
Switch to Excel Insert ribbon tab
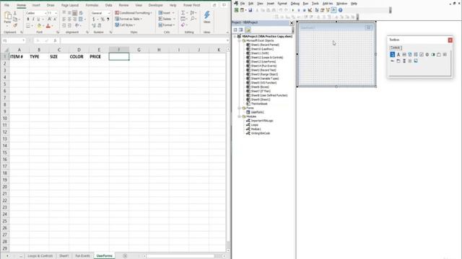tap(36, 5)
